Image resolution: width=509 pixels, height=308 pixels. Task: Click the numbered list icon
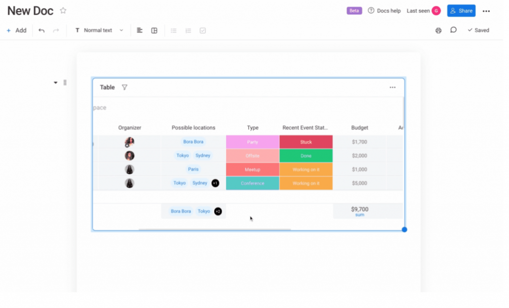188,30
